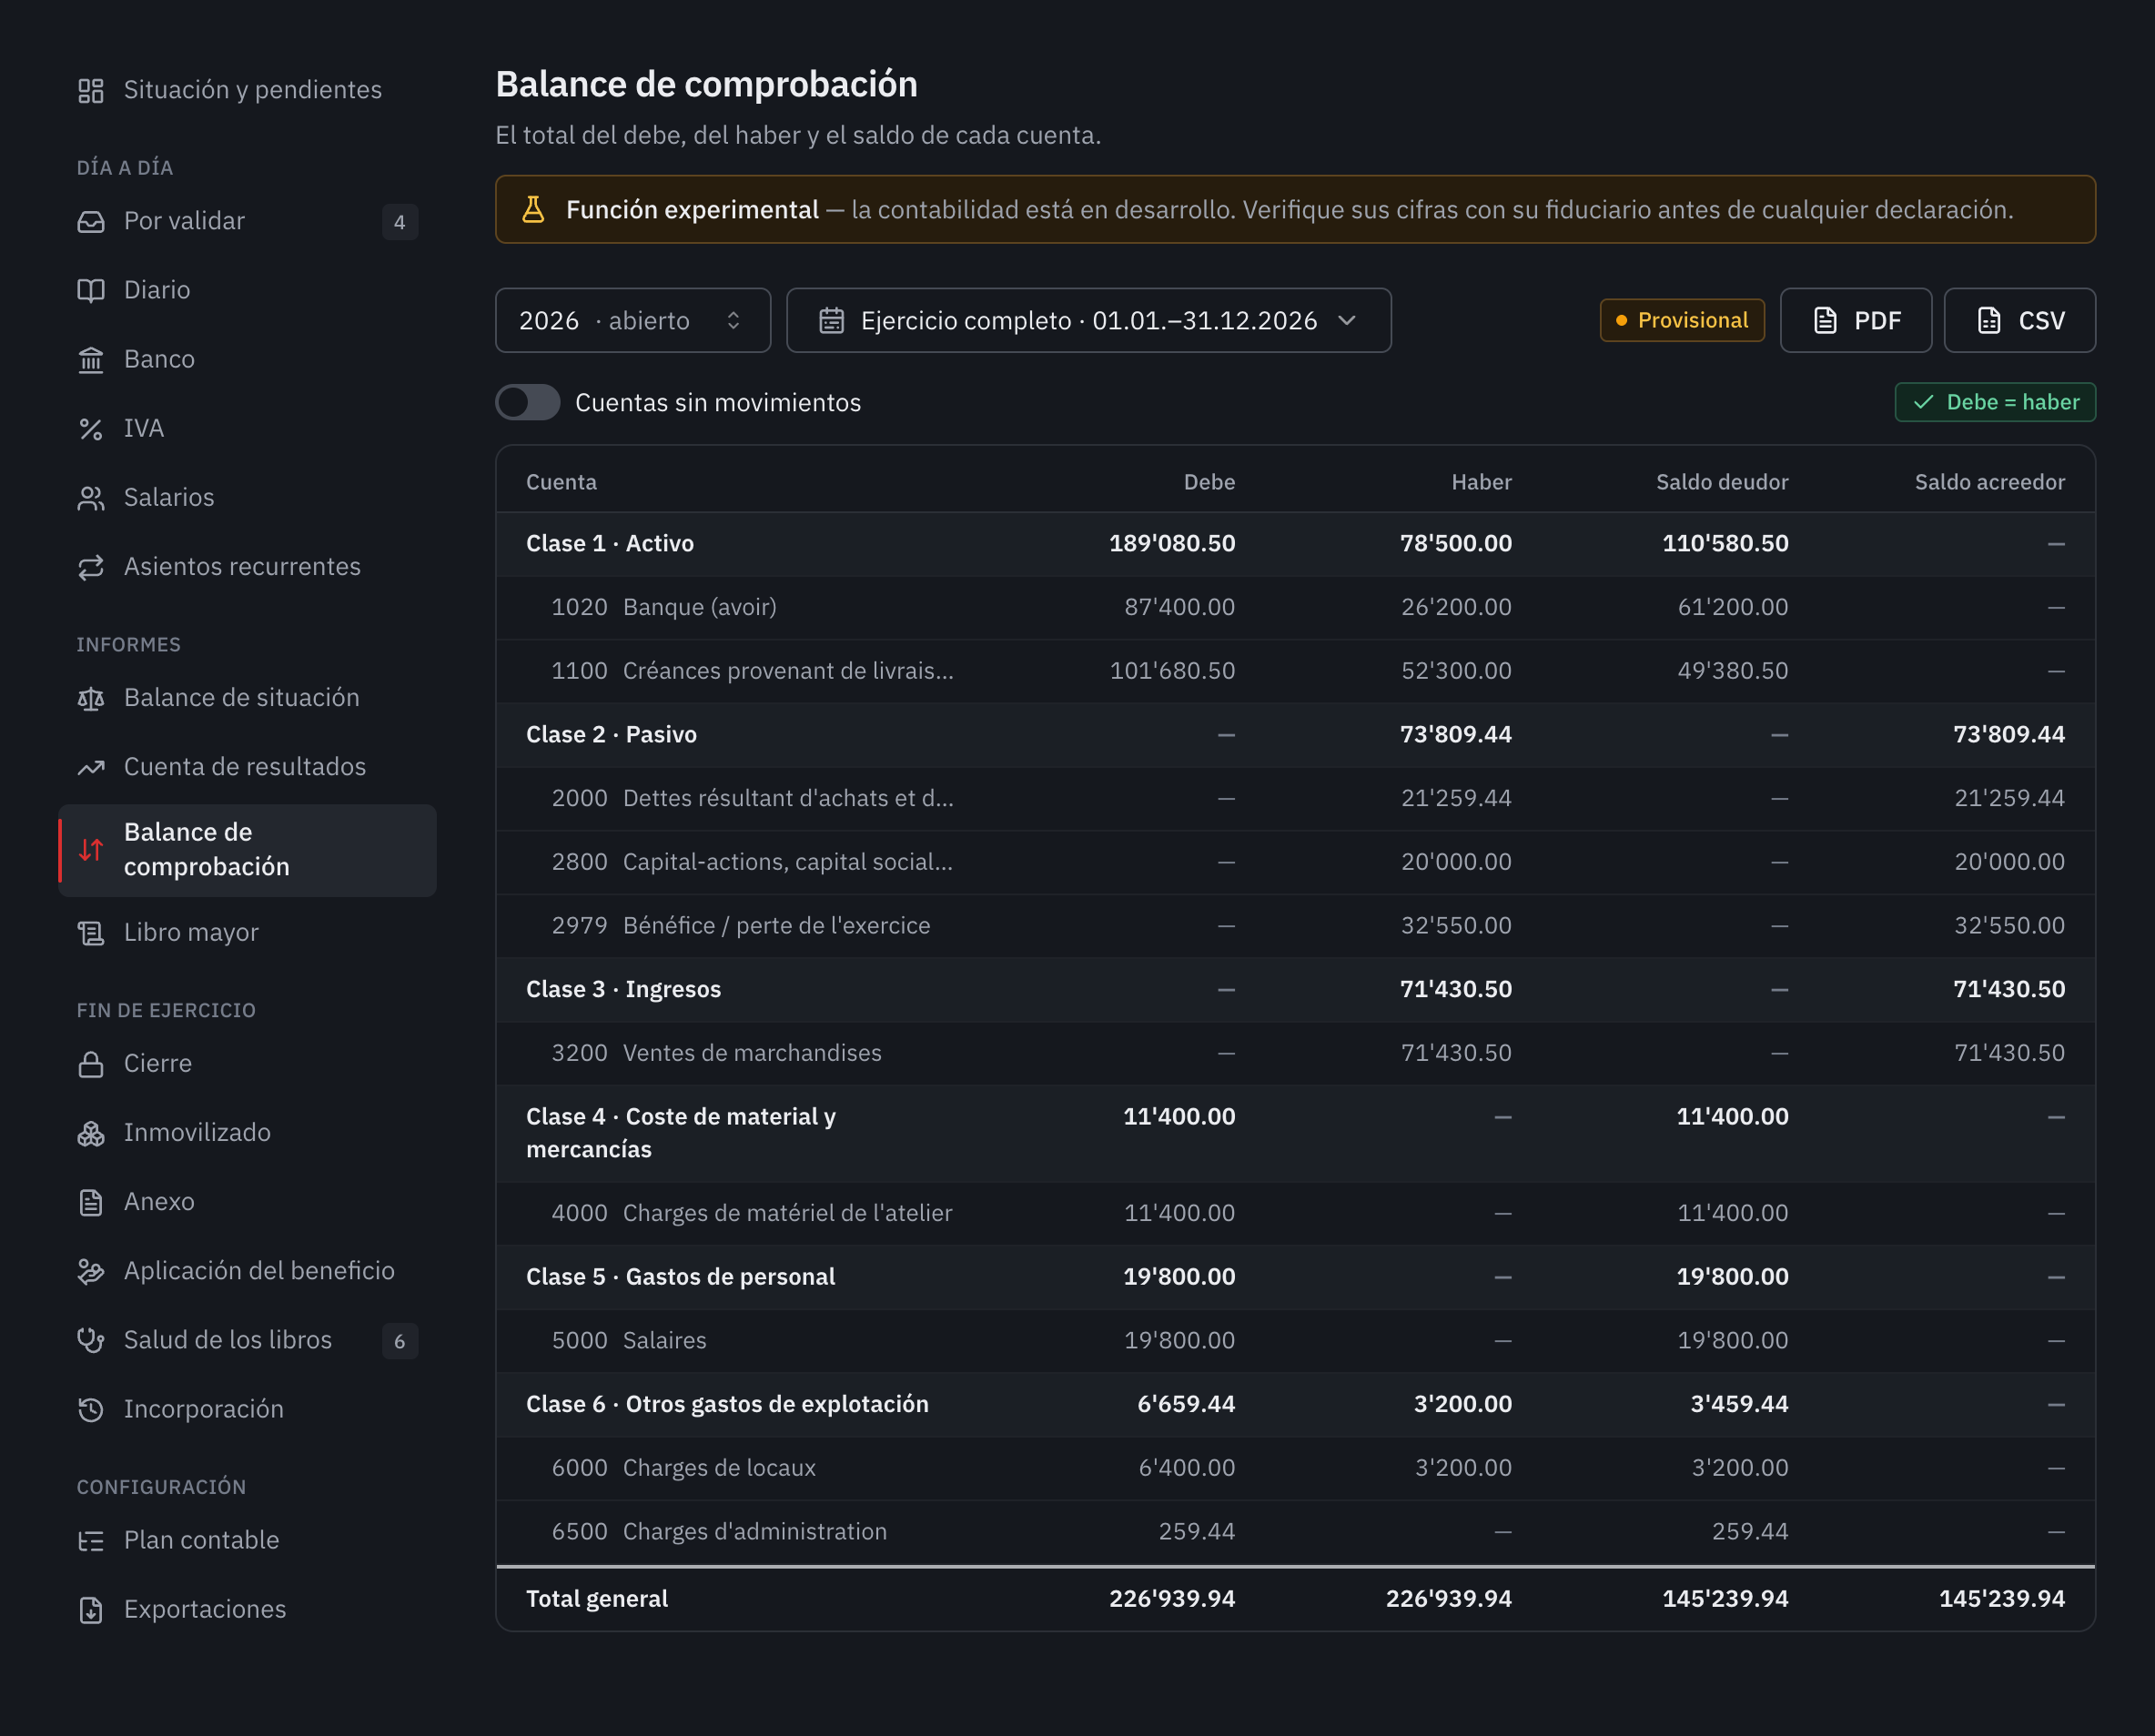Click the Situación y pendientes dashboard icon
Image resolution: width=2155 pixels, height=1736 pixels.
click(x=91, y=91)
